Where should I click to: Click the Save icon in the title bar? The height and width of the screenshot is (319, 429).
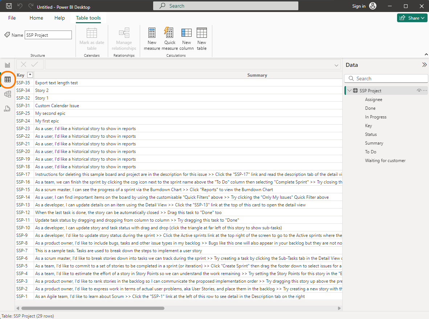click(8, 6)
